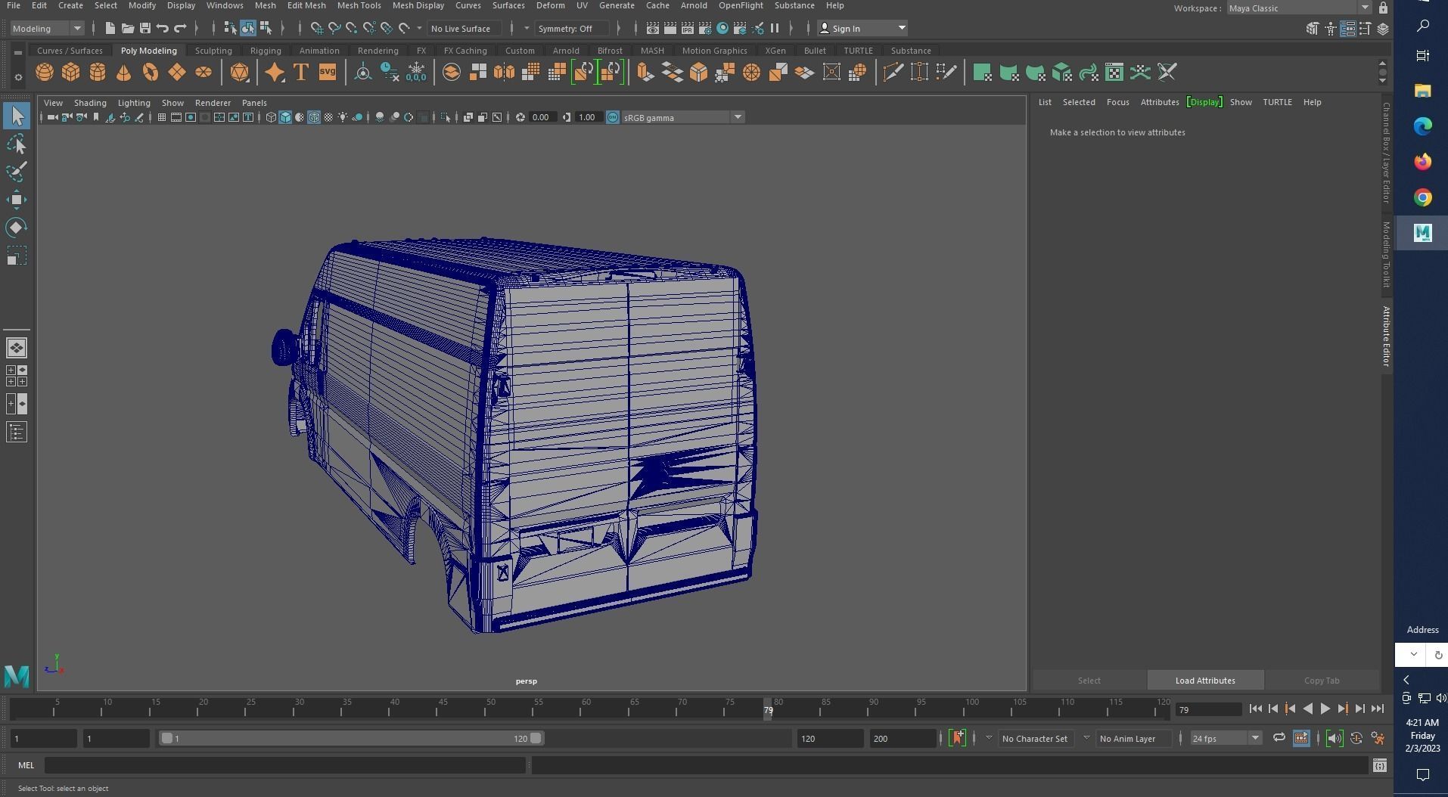Create a polygon sphere from the Poly Modeling shelf

tap(44, 72)
